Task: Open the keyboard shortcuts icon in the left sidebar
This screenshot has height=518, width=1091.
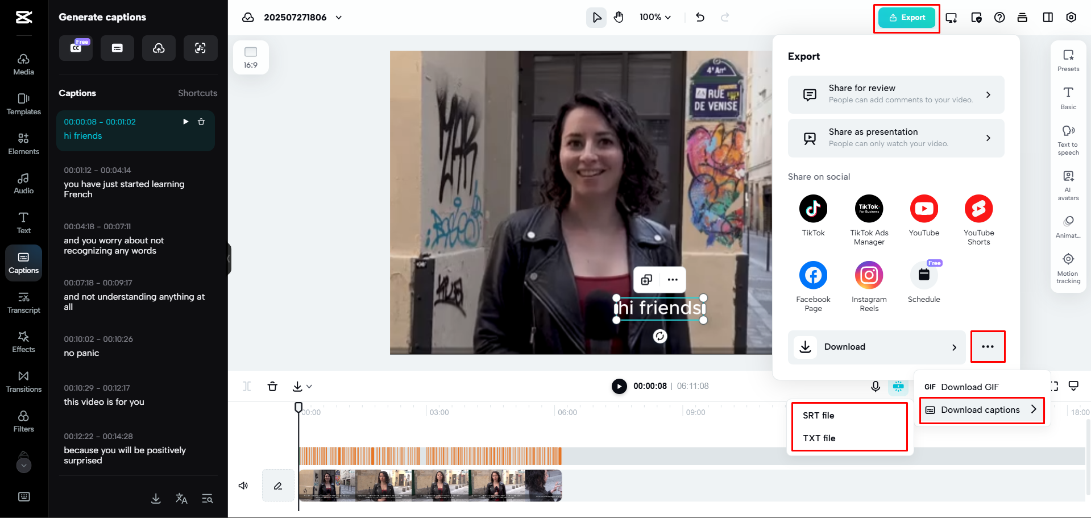Action: point(24,496)
